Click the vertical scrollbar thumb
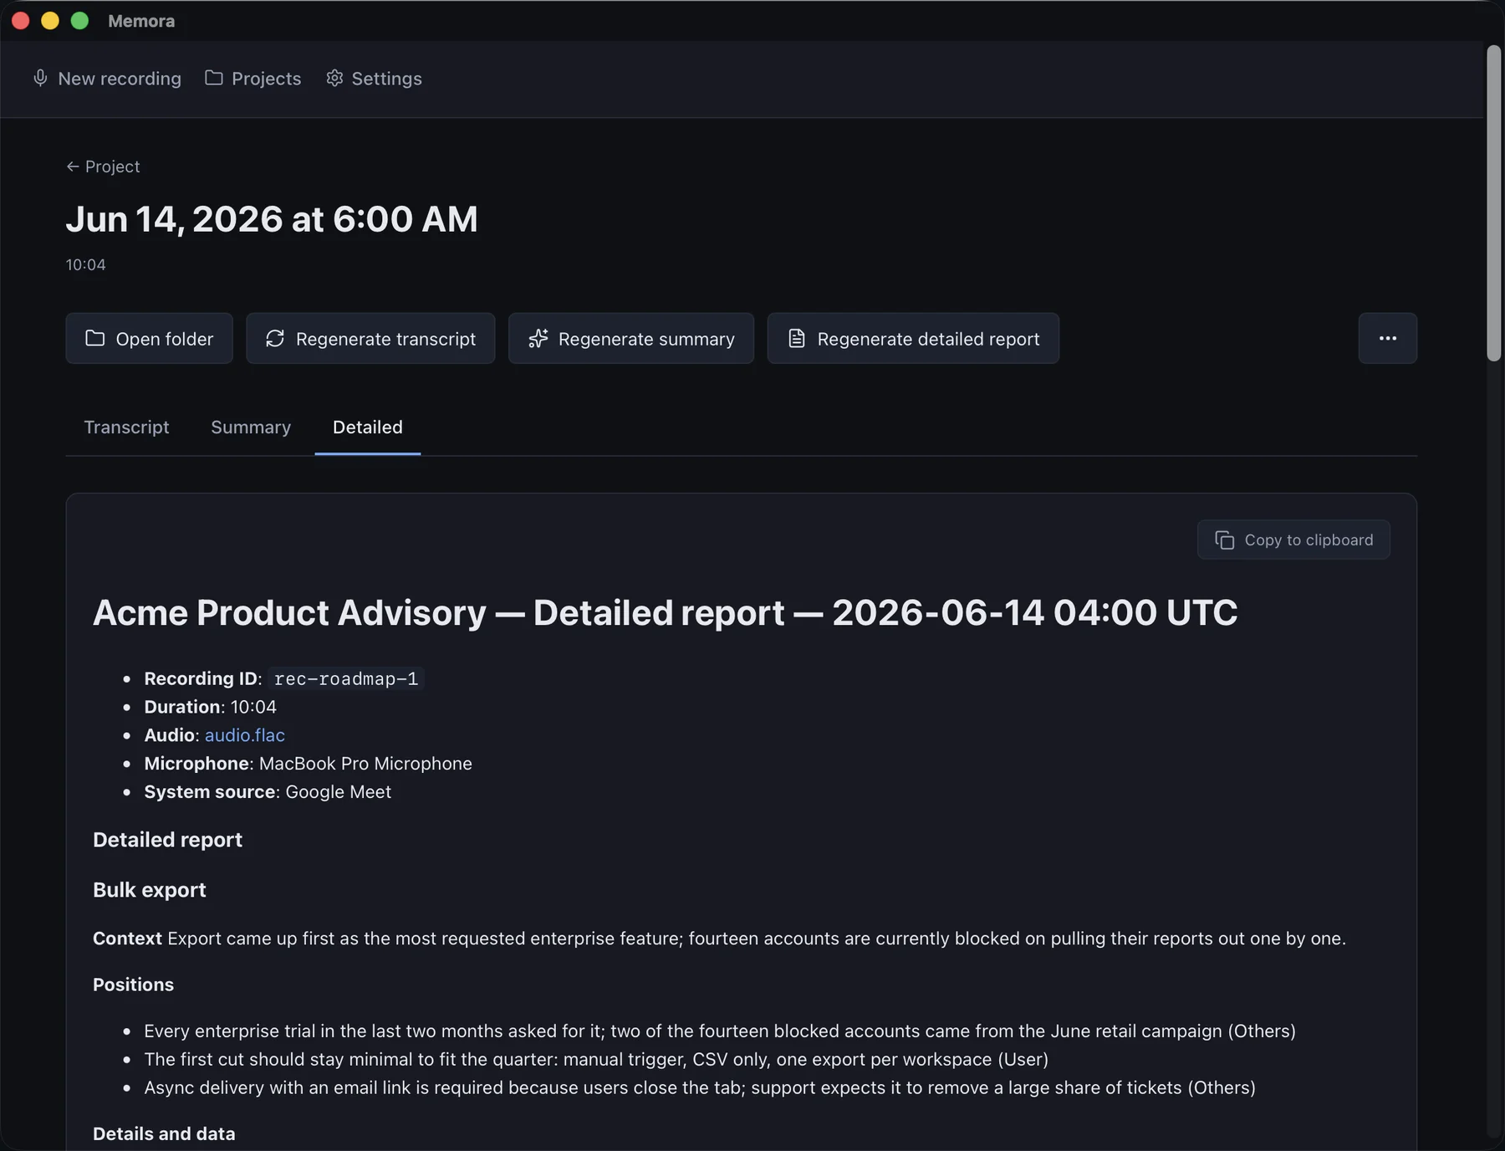The image size is (1505, 1151). tap(1493, 203)
